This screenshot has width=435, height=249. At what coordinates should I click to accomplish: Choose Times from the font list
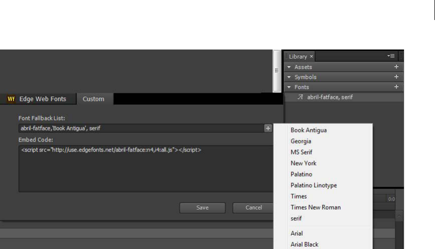298,196
